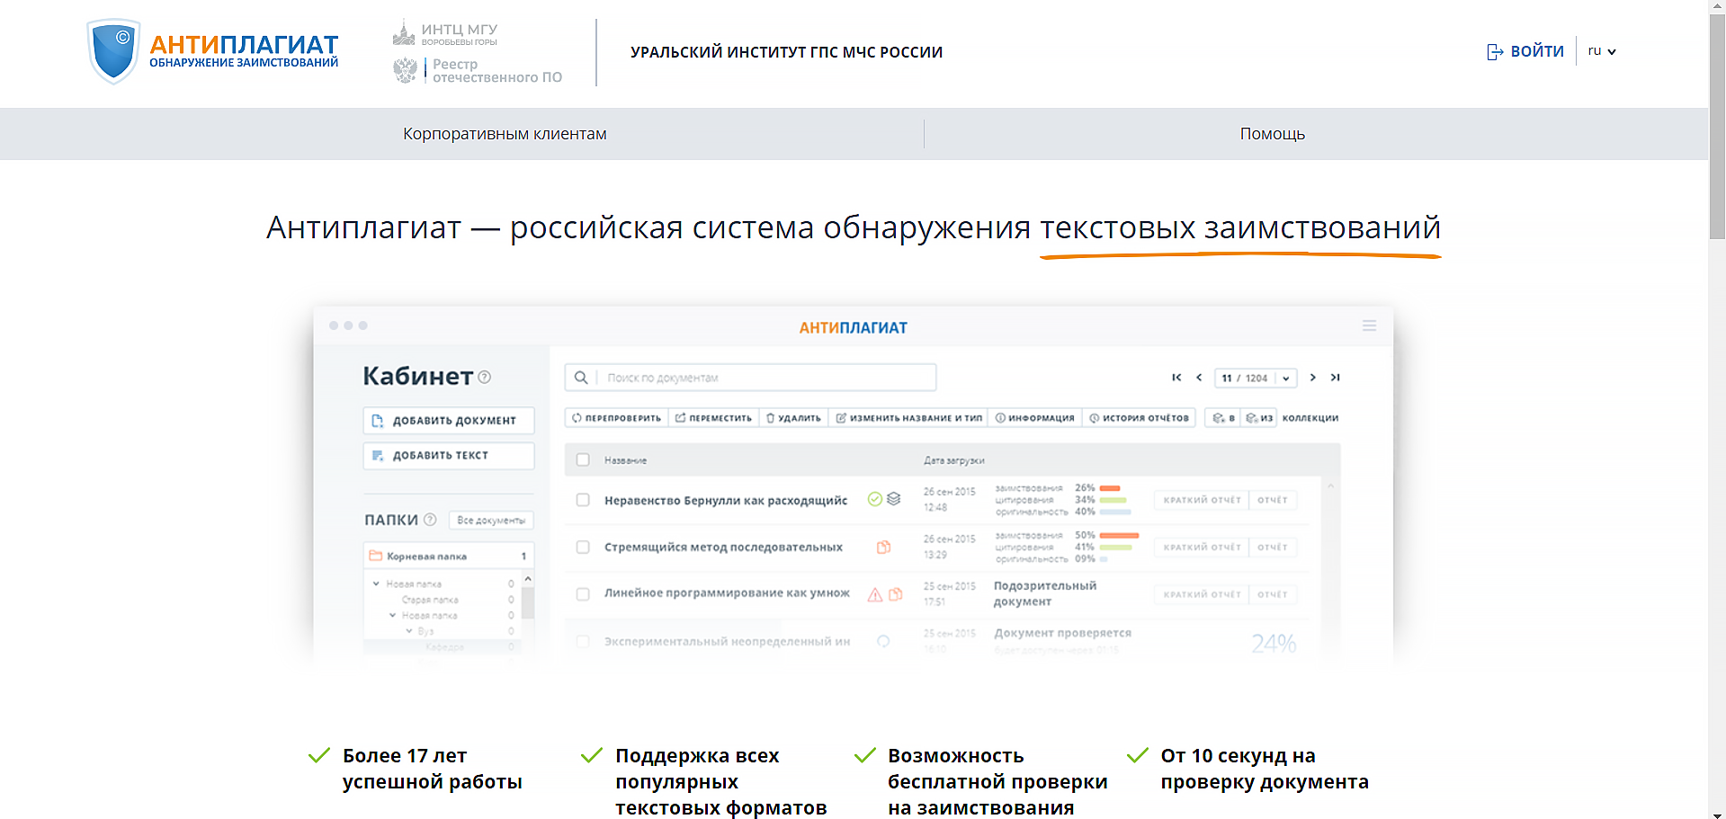Viewport: 1726px width, 819px height.
Task: Open the Корпоративным клиентам menu
Action: coord(505,134)
